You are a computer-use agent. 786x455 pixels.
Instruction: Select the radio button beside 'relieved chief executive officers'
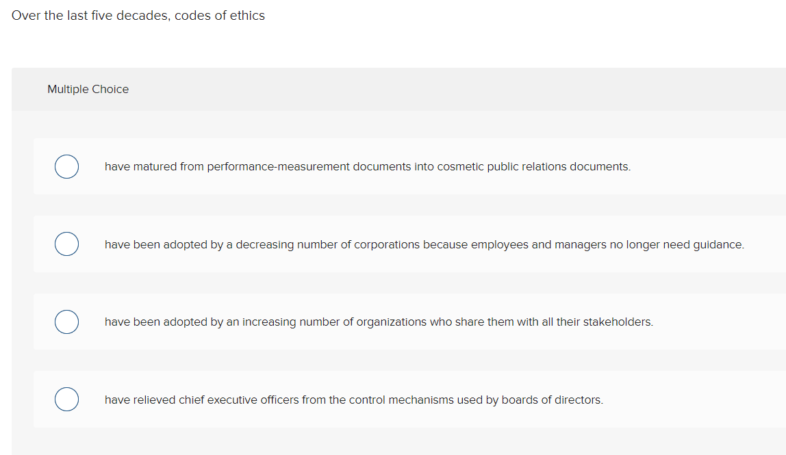(x=66, y=399)
